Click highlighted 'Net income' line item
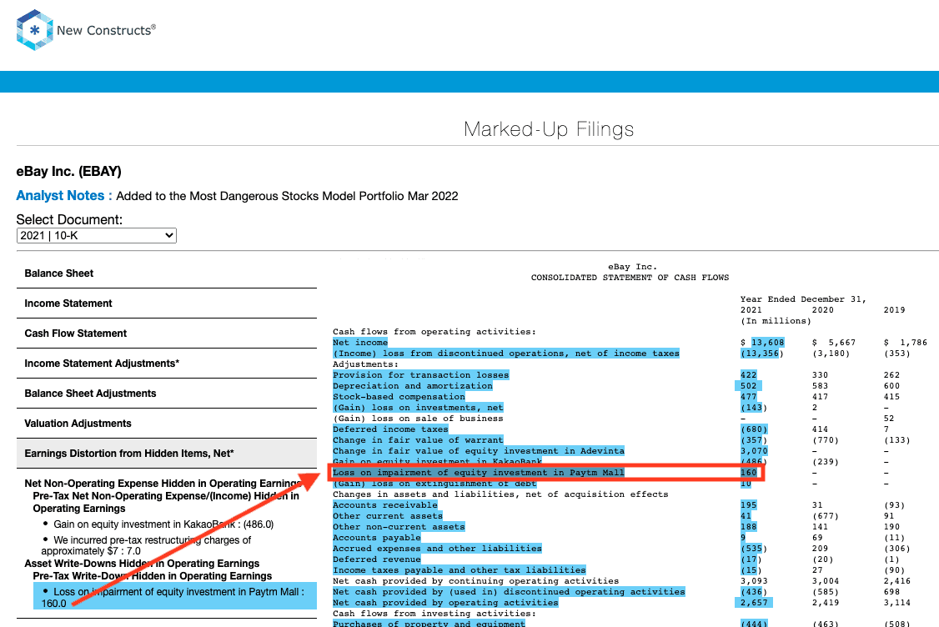The width and height of the screenshot is (939, 627). click(x=360, y=343)
